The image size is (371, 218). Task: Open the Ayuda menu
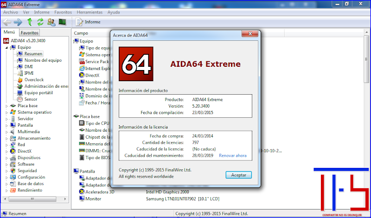click(114, 13)
